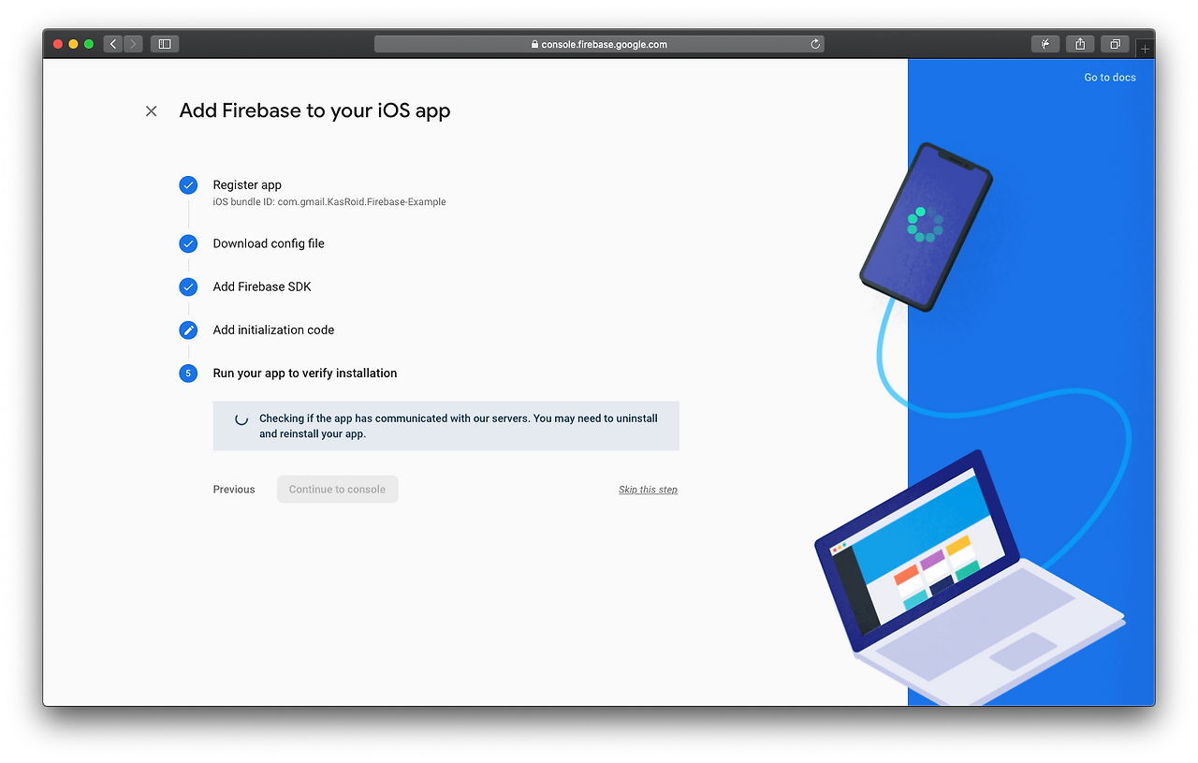The height and width of the screenshot is (763, 1198).
Task: Click the iOS bundle ID text
Action: click(329, 202)
